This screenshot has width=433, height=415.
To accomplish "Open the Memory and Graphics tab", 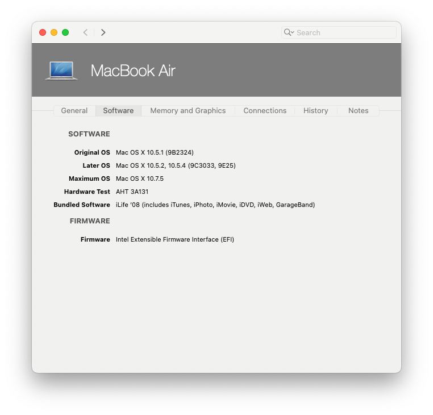I will pos(188,110).
